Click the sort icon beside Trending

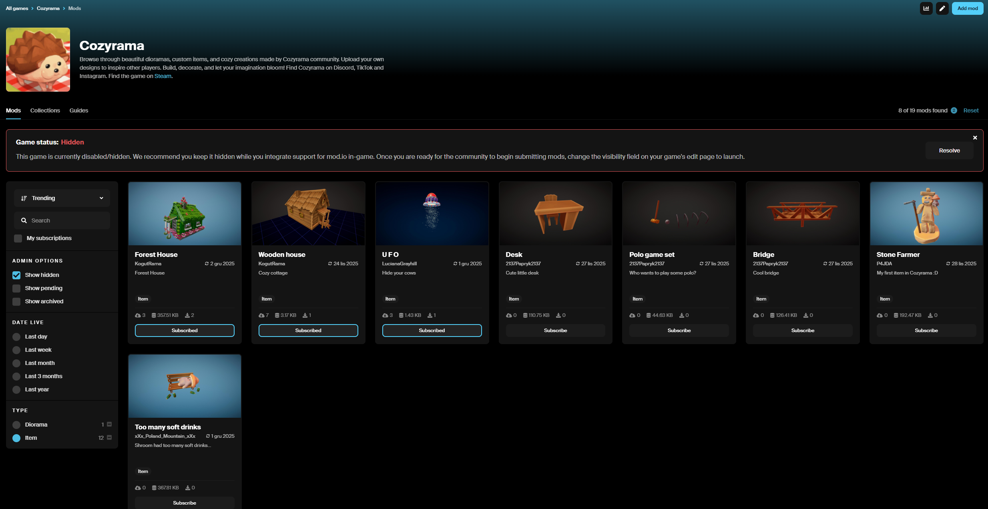click(x=24, y=198)
